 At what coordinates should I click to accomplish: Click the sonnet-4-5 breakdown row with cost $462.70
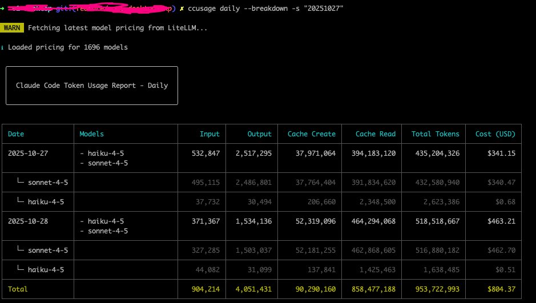coord(261,251)
